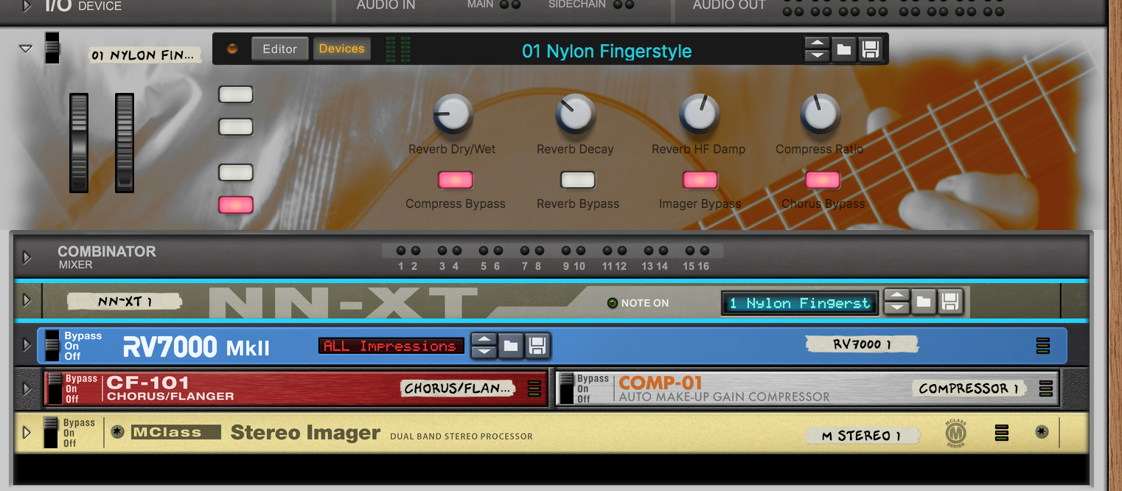Click the ALL Impressions patch display

click(x=391, y=346)
